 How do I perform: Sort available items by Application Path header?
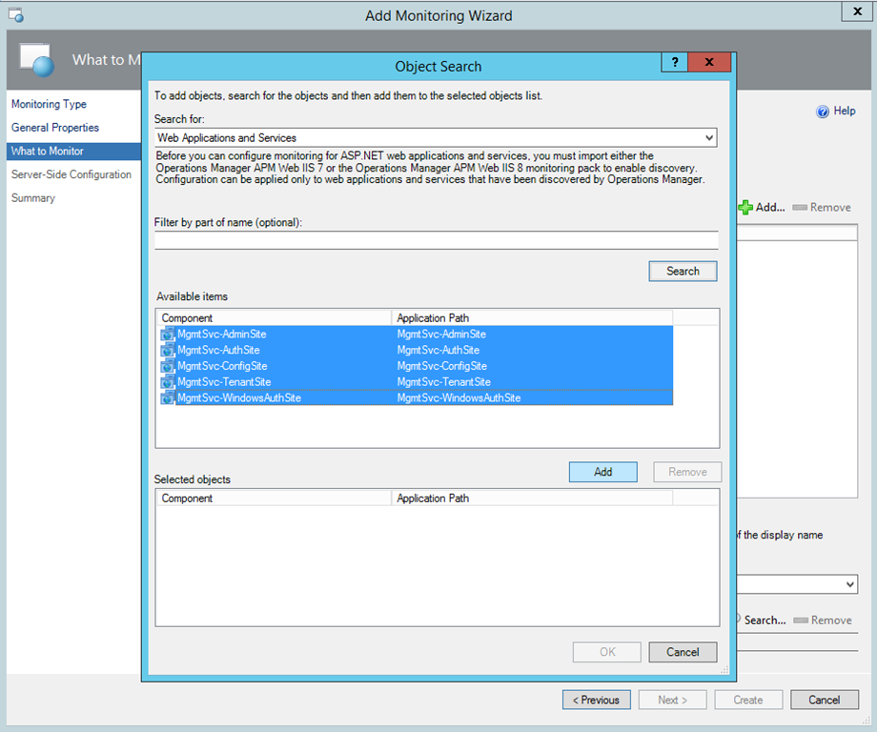tap(531, 317)
